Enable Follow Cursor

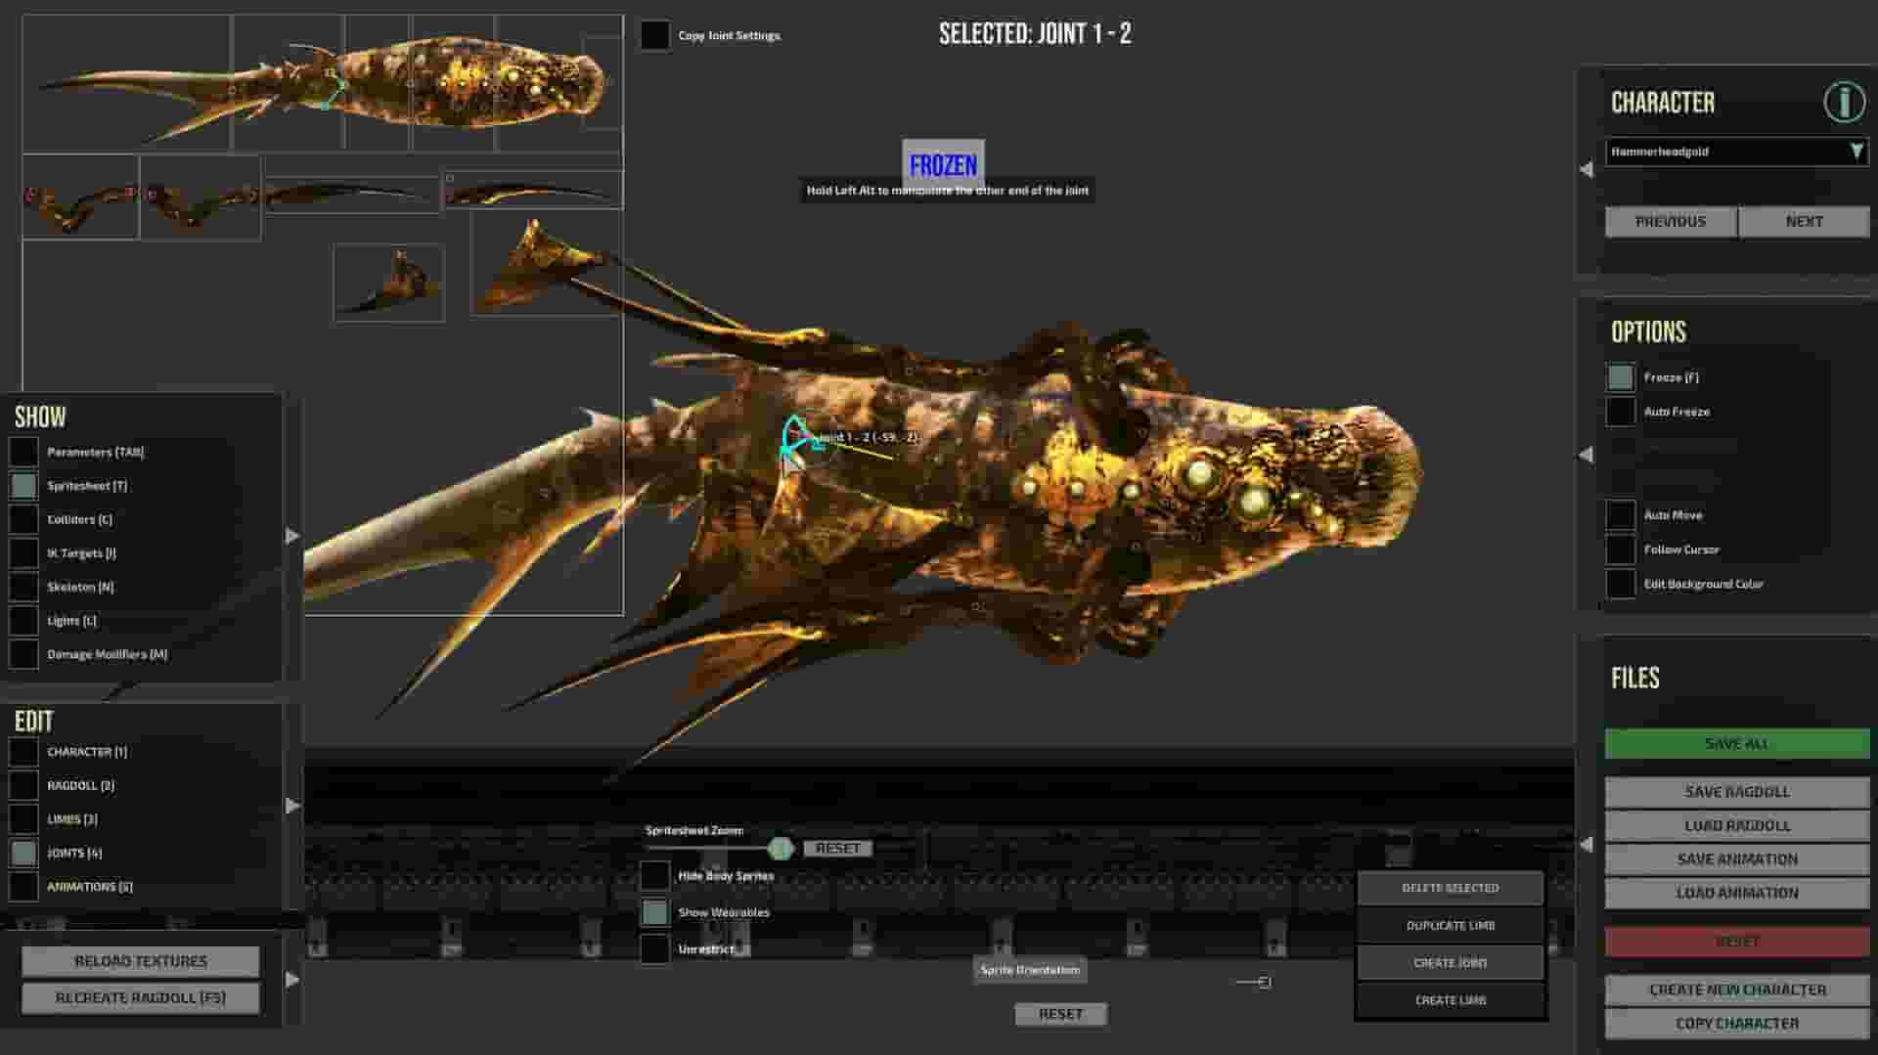1621,549
